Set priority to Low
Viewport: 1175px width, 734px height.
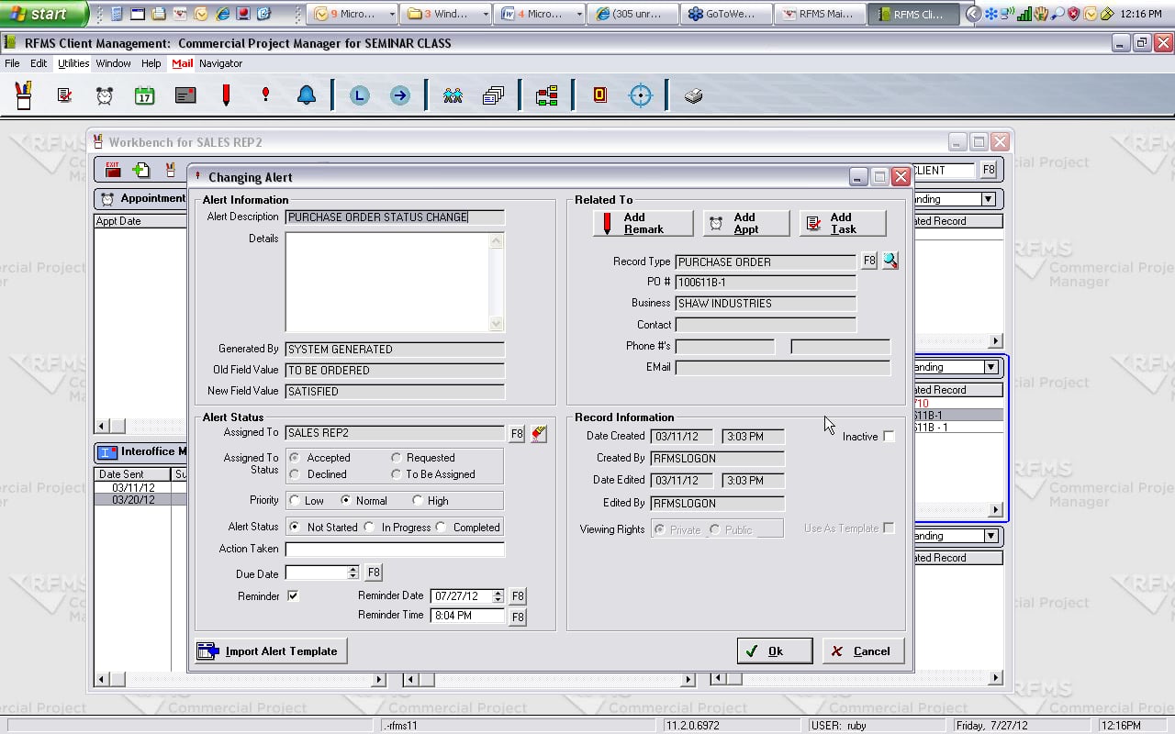[x=295, y=501]
